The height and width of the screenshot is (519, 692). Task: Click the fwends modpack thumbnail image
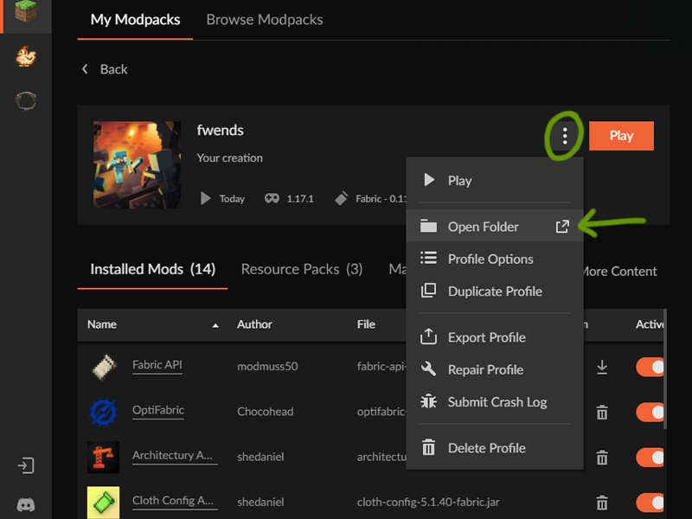[138, 164]
